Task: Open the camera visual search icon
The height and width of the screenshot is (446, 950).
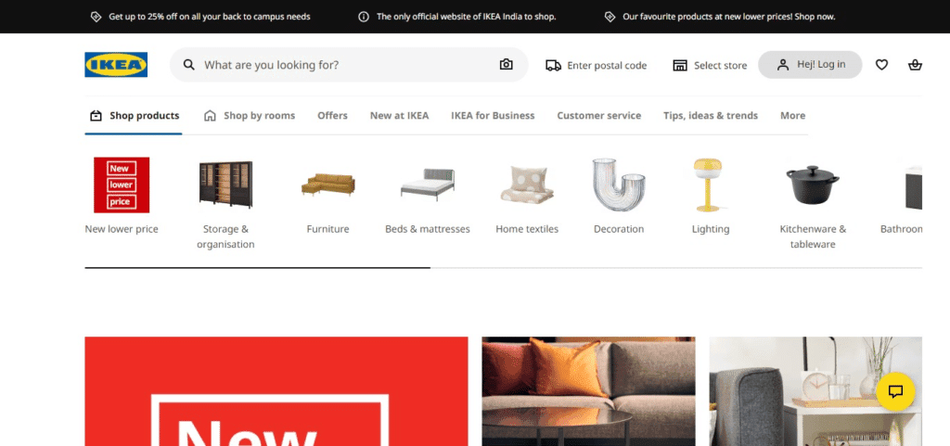Action: click(506, 65)
